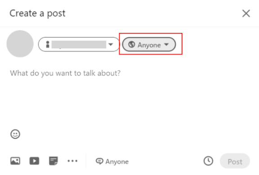
Task: Click the round profile avatar placeholder
Action: (x=20, y=44)
